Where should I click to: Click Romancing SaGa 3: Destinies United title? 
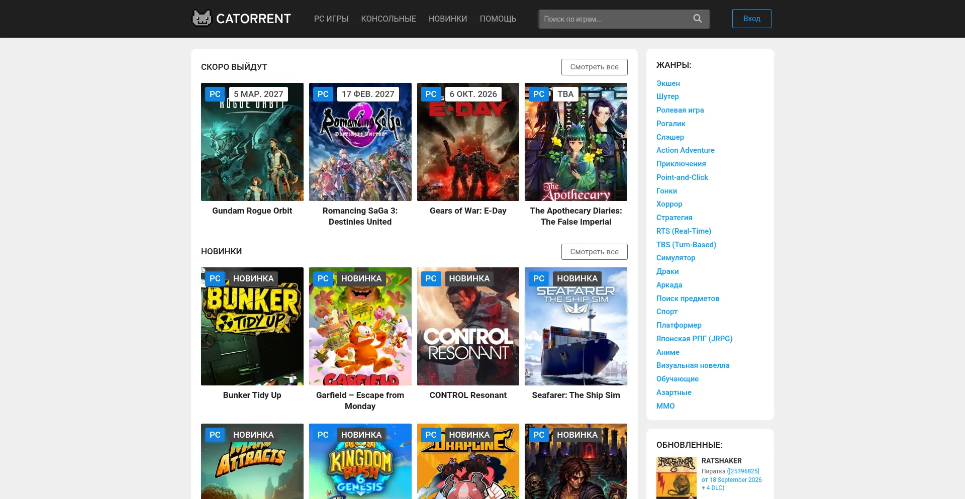click(x=360, y=217)
